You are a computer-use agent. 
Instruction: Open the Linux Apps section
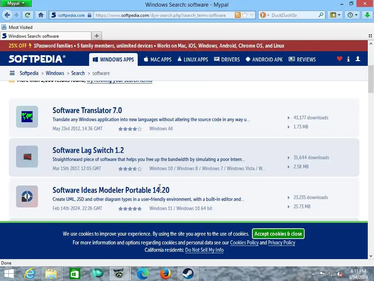(193, 60)
